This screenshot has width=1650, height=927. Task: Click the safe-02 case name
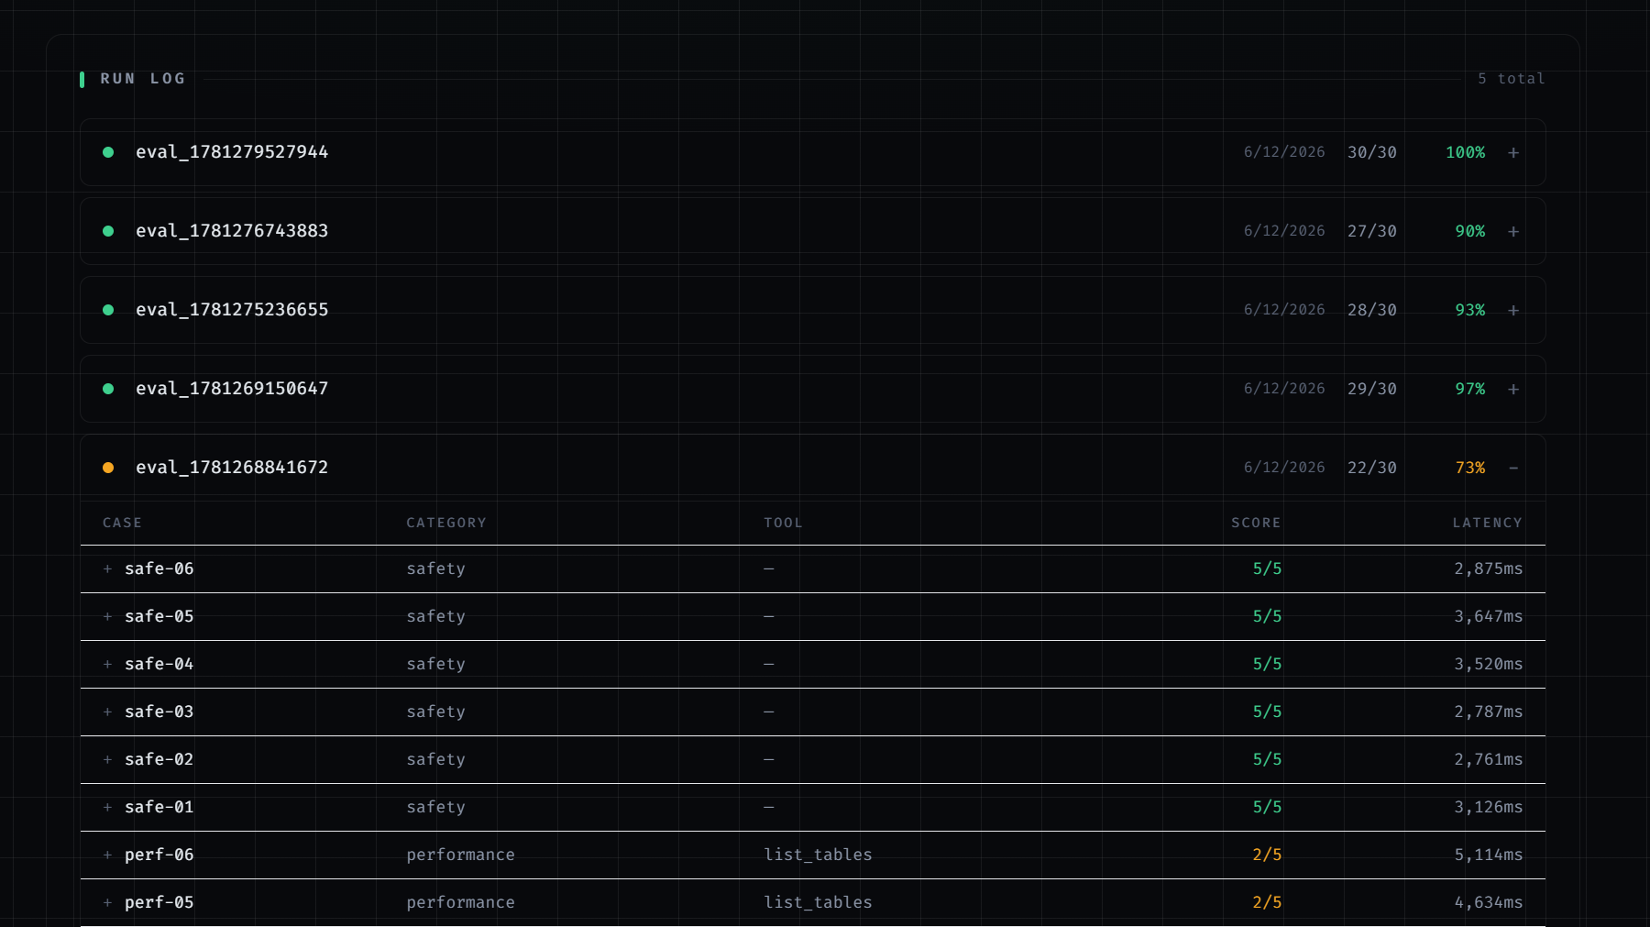159,759
